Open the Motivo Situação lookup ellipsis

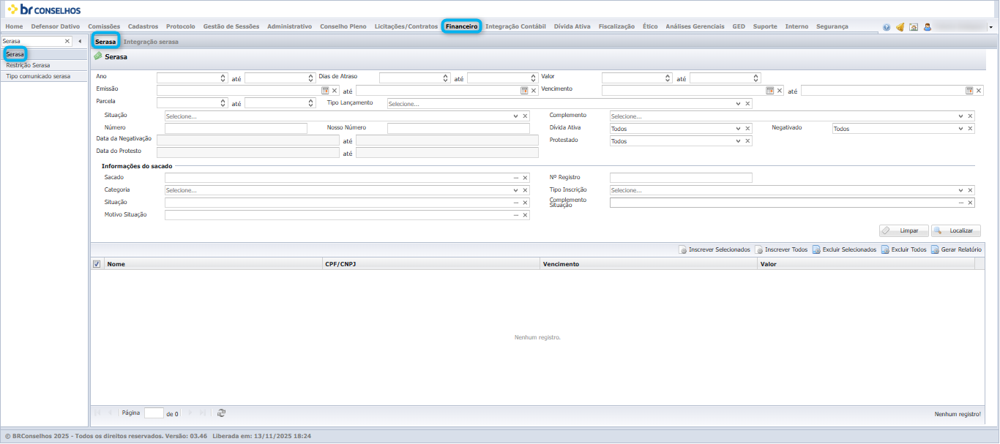click(x=516, y=215)
